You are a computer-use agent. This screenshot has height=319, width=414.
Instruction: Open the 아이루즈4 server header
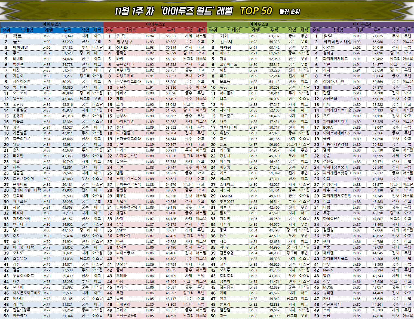coord(362,24)
